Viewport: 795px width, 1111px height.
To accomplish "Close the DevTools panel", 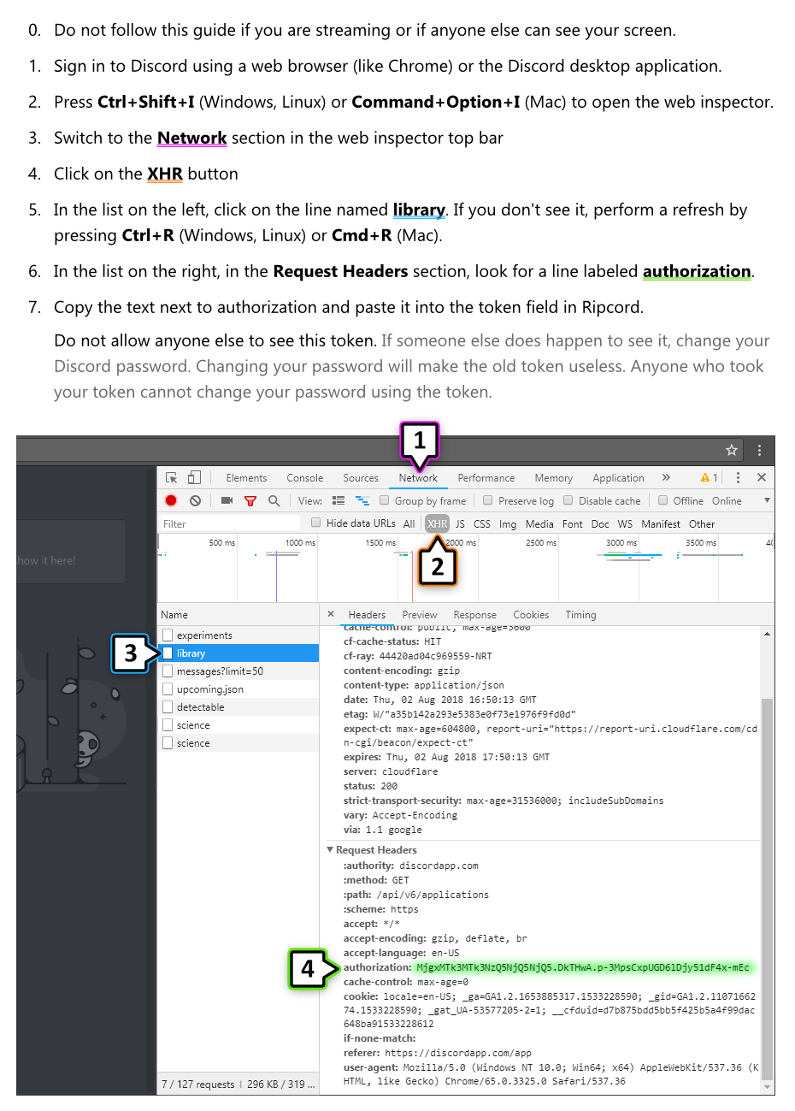I will 762,477.
